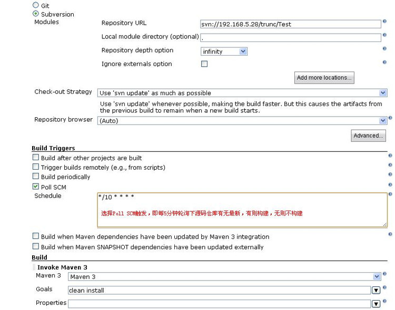This screenshot has width=395, height=310.
Task: Open help for Trigger builds remotely
Action: (390, 165)
